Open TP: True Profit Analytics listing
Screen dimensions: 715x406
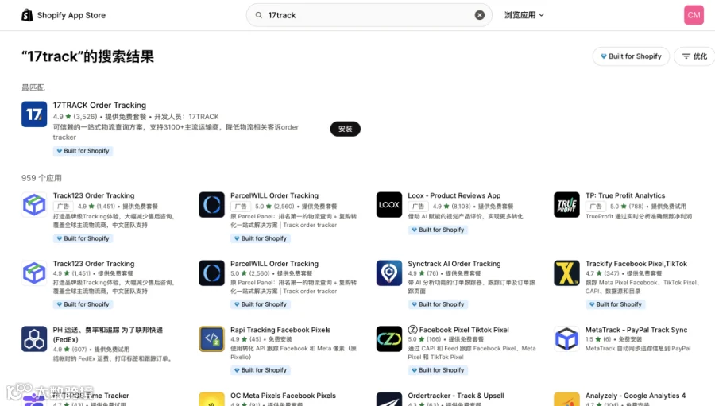coord(625,195)
